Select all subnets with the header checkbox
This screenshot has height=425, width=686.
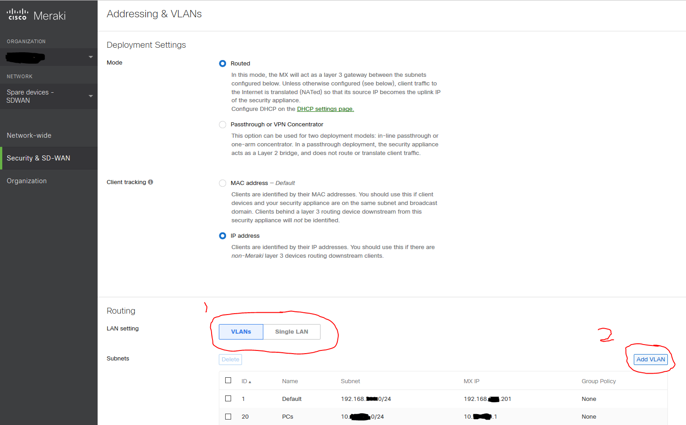click(228, 380)
